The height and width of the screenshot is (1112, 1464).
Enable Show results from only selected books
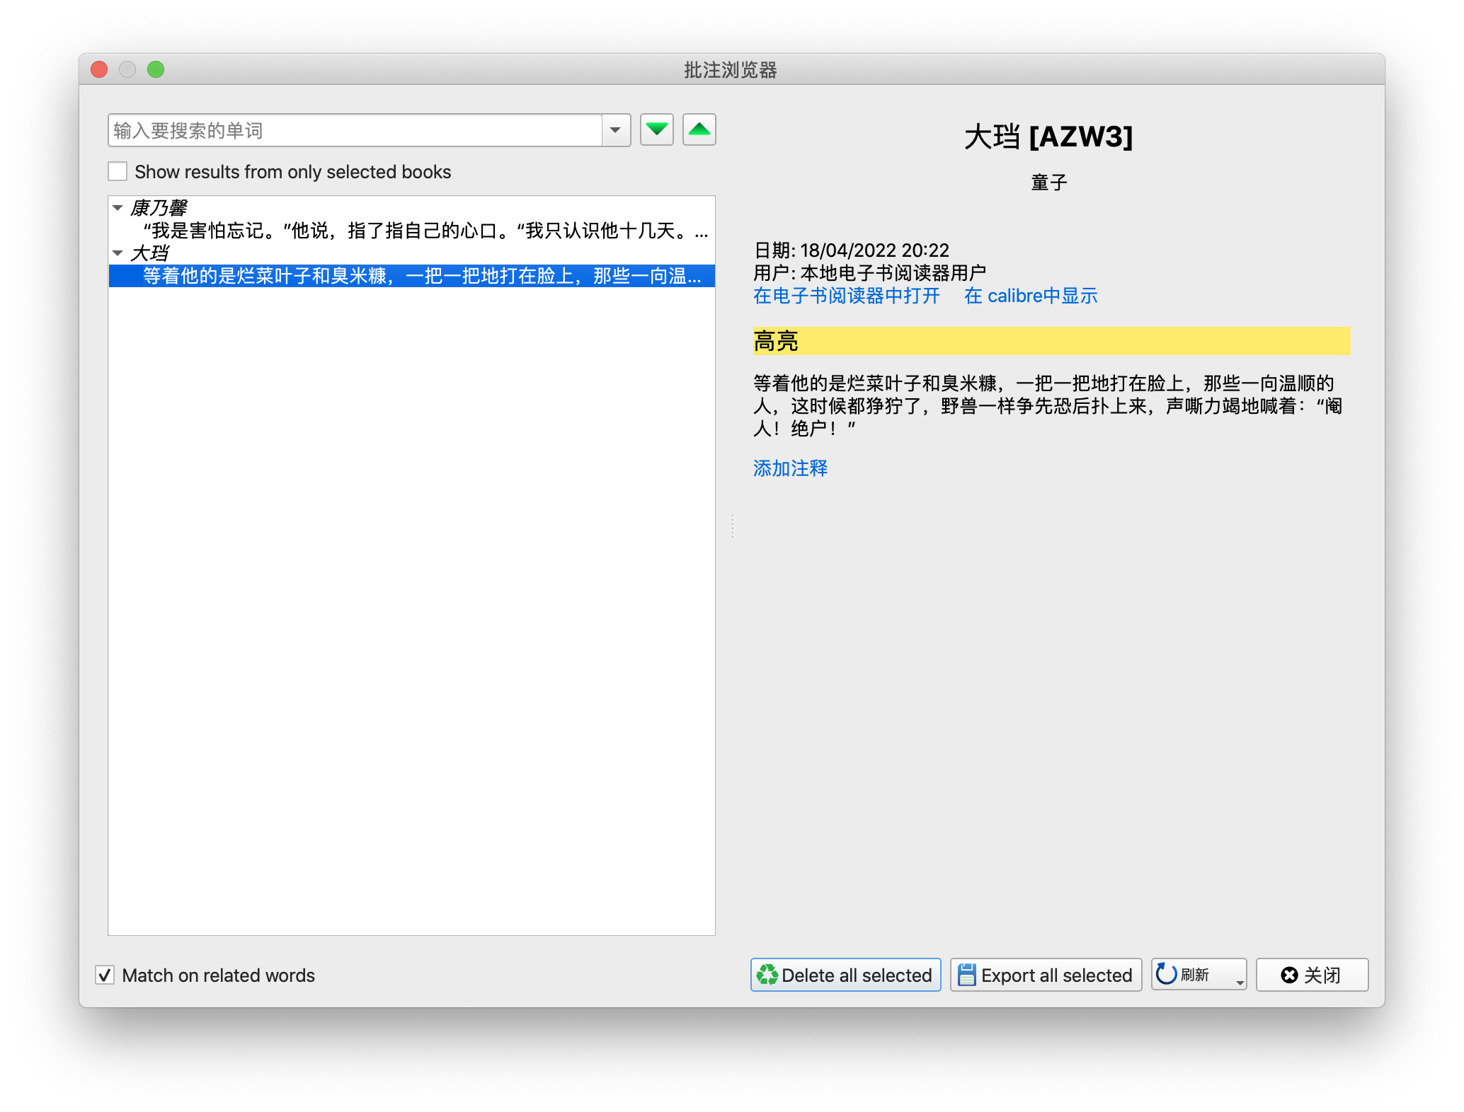[118, 172]
